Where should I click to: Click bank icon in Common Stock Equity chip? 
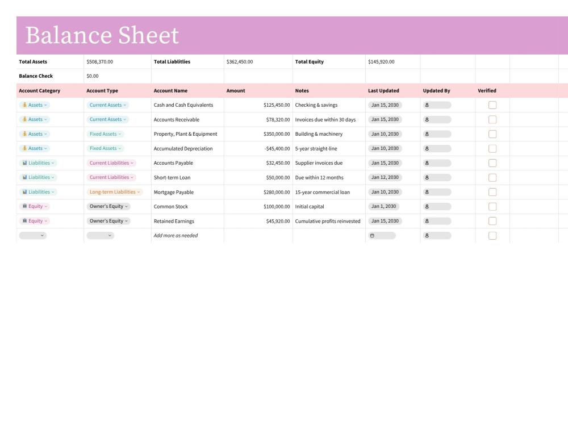point(24,206)
